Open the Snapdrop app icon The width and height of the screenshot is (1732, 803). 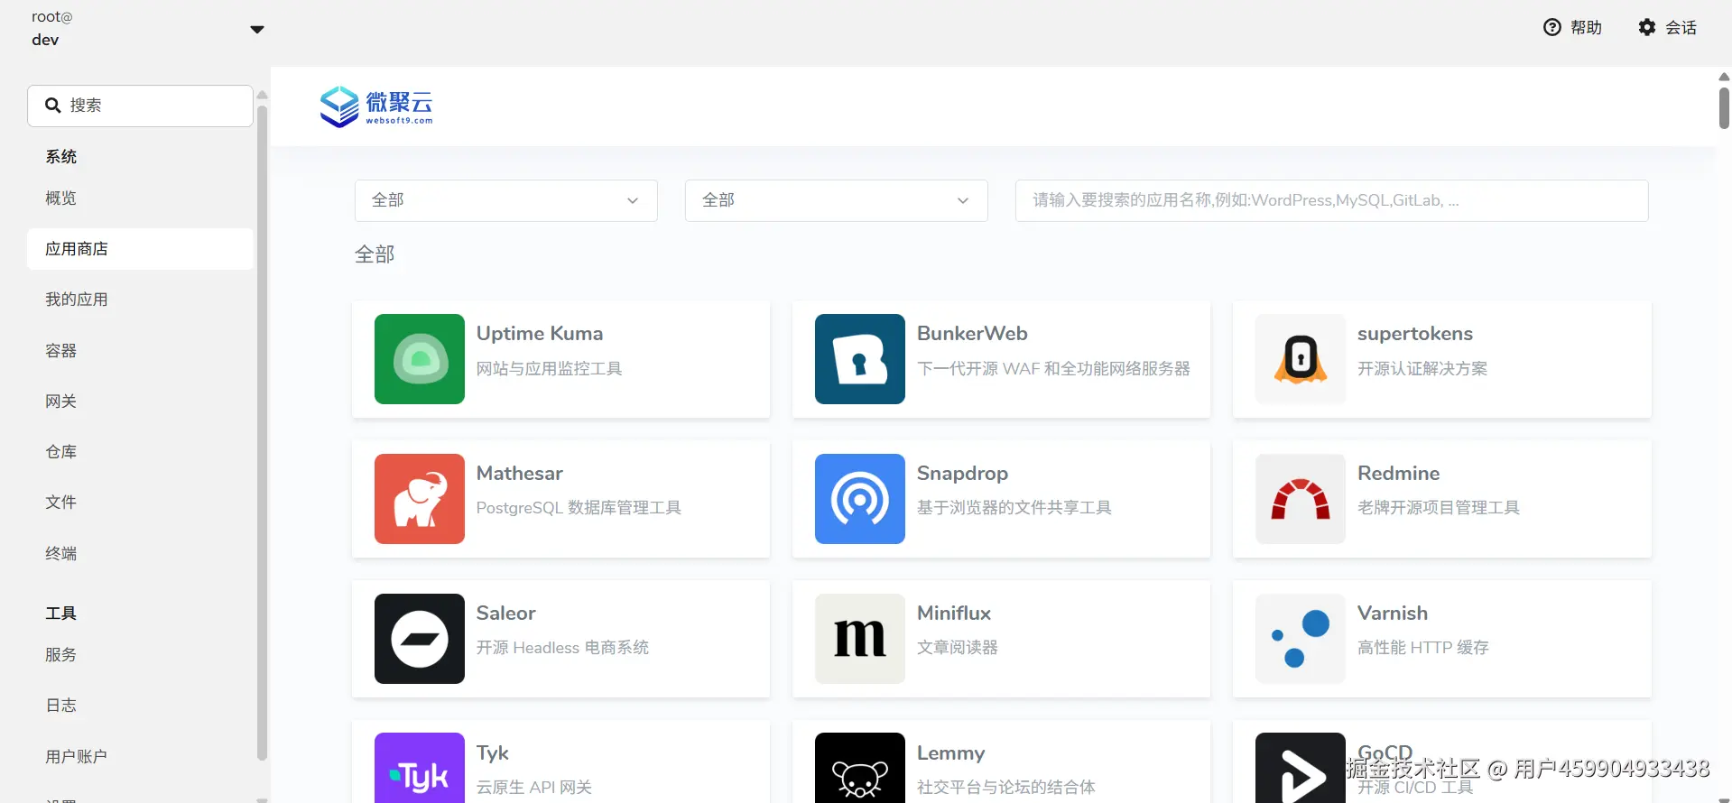coord(860,499)
